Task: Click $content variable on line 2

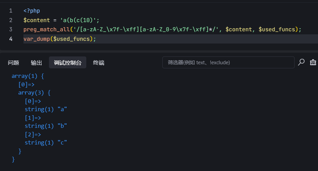Action: click(36, 20)
